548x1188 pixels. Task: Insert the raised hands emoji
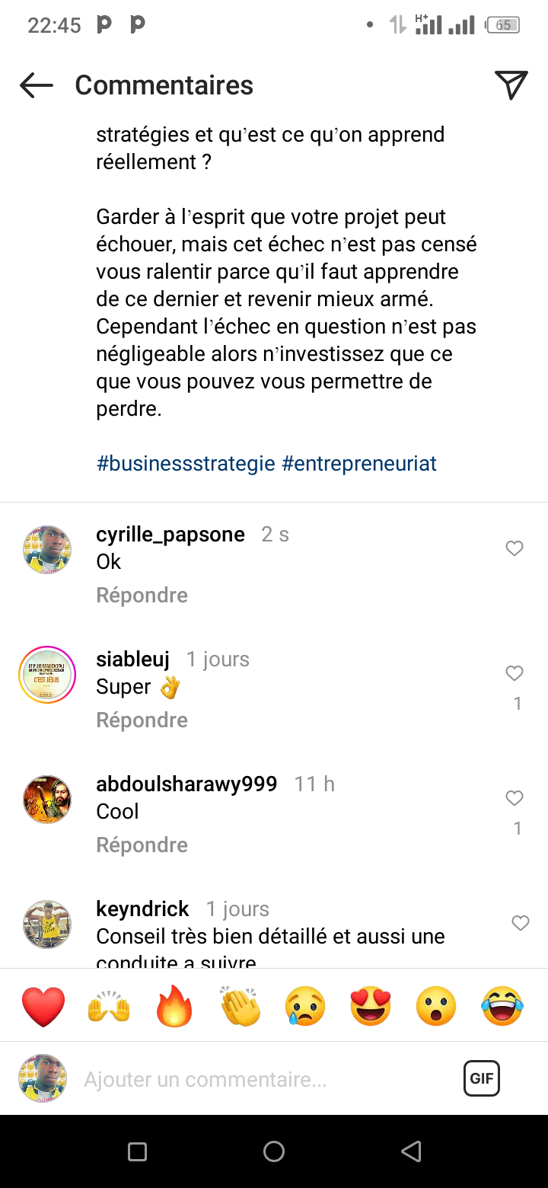tap(109, 1006)
